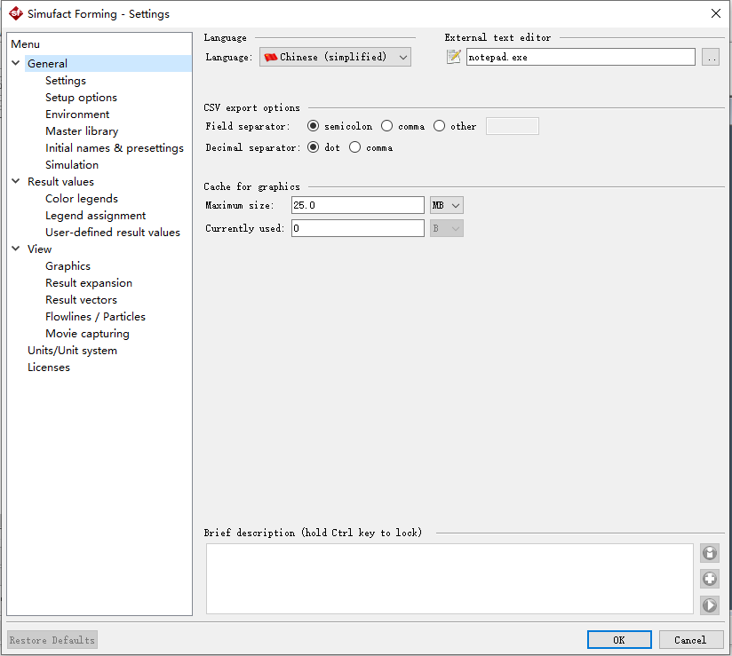Open the B unit dropdown for currently used
Image resolution: width=732 pixels, height=656 pixels.
pos(447,229)
